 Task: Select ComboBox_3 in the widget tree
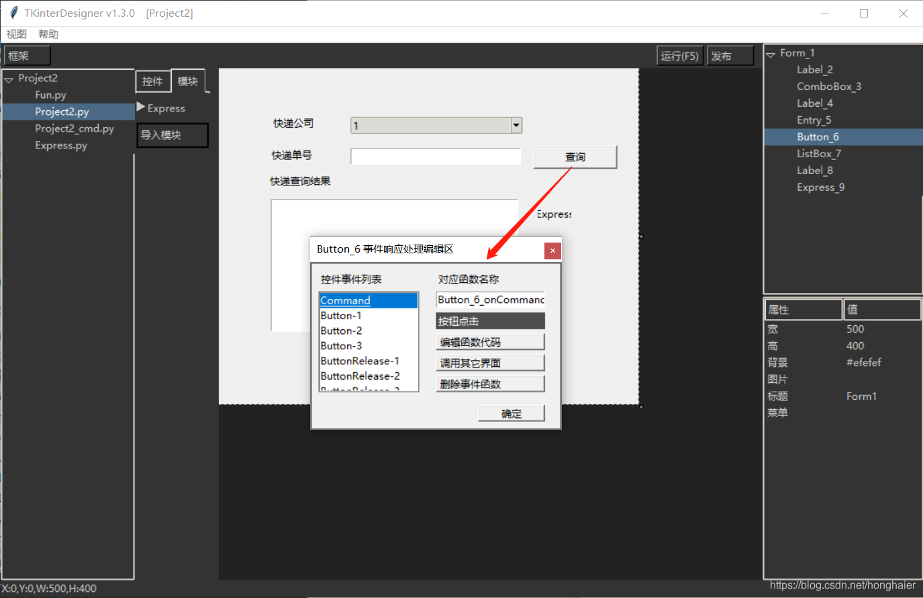point(829,87)
